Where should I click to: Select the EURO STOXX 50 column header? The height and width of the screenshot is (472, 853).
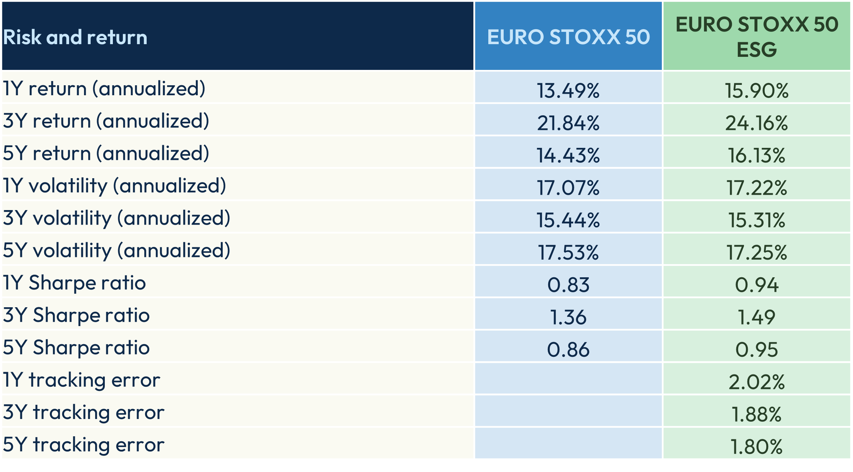tap(568, 37)
